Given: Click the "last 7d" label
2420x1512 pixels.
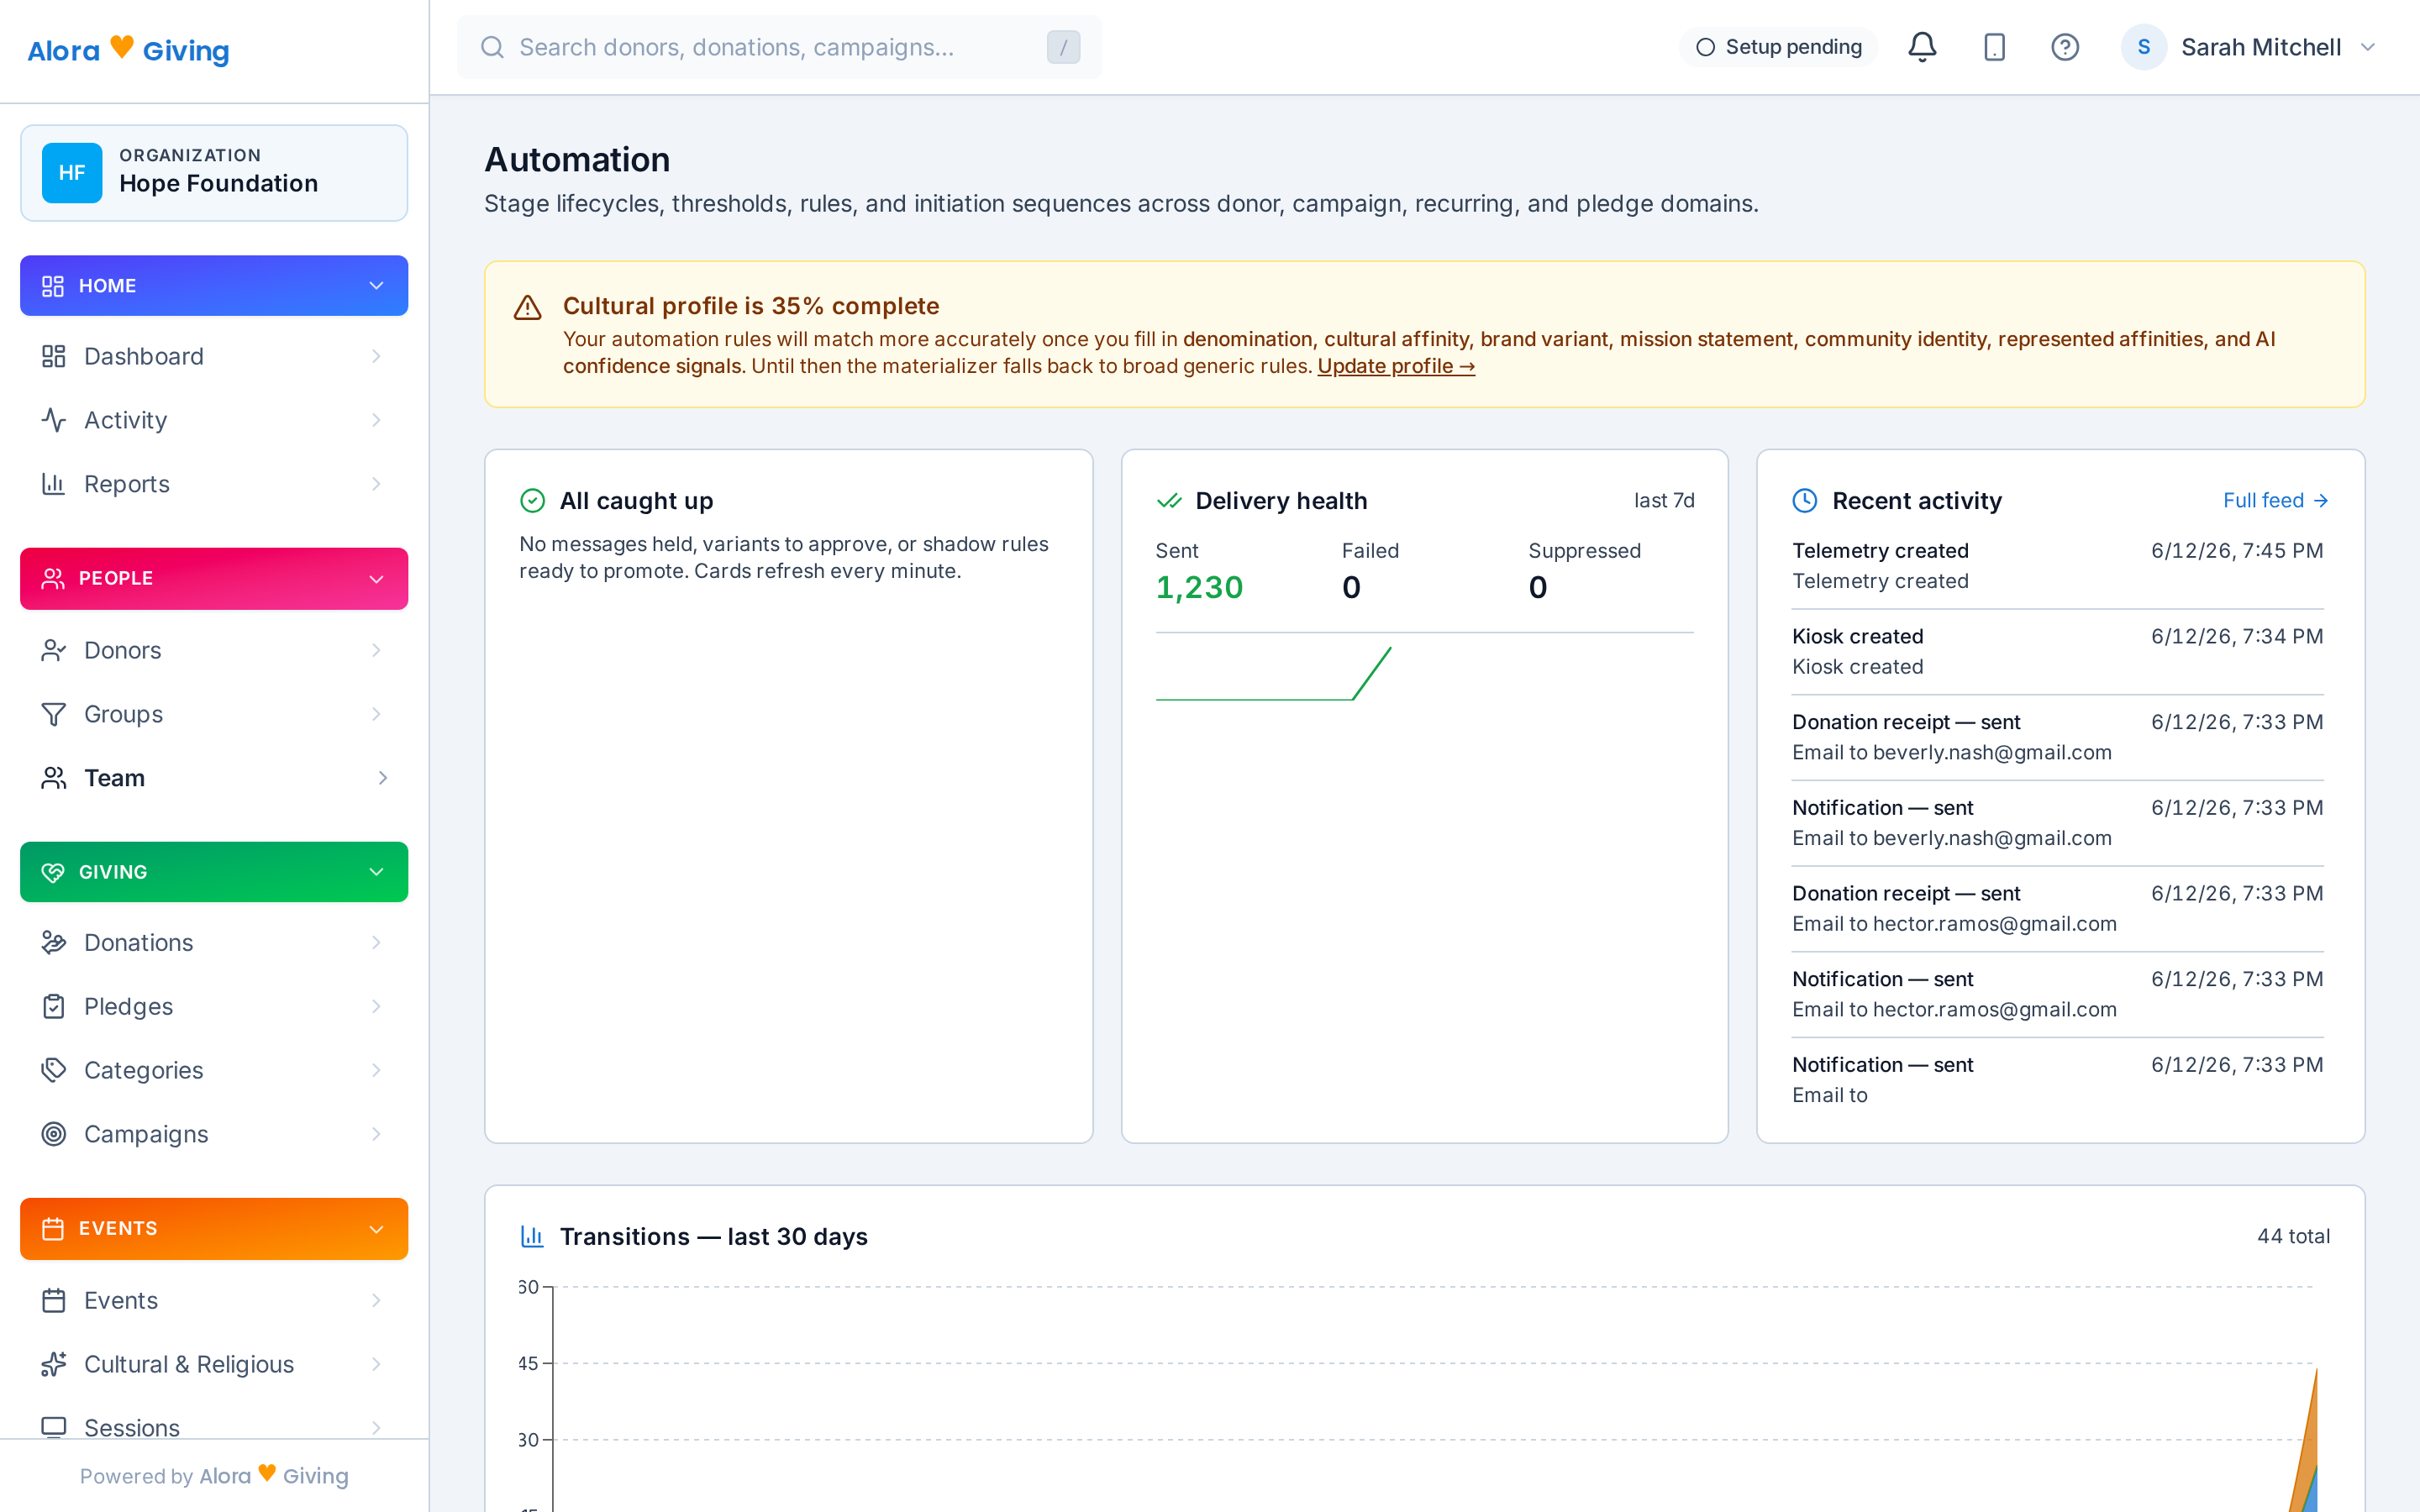Looking at the screenshot, I should pyautogui.click(x=1664, y=500).
